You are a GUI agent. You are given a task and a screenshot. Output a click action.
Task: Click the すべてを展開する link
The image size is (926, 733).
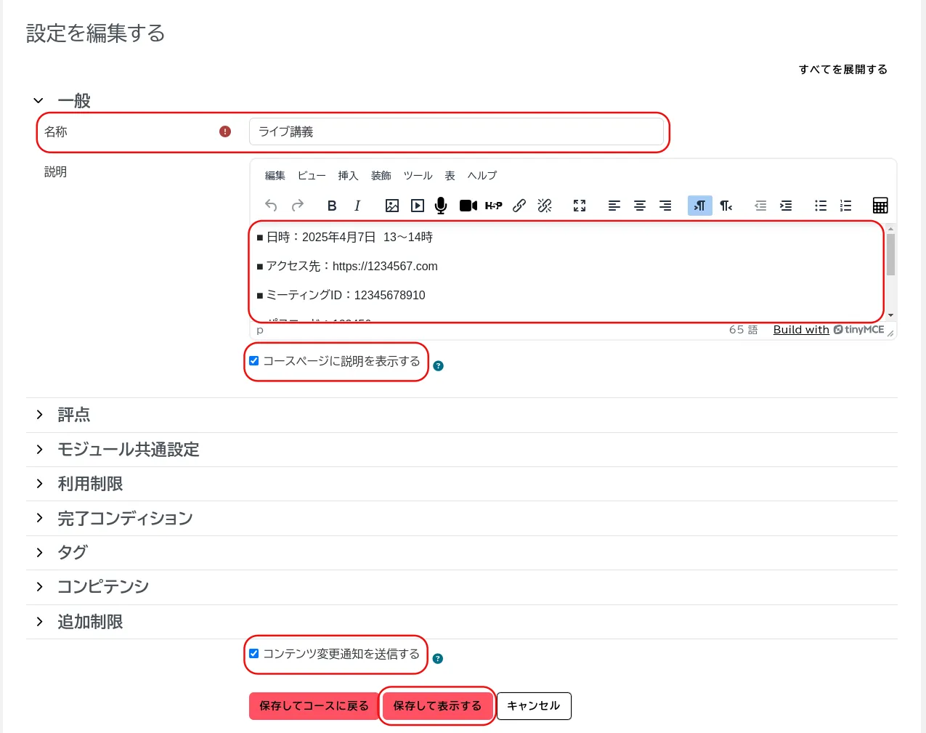click(842, 70)
